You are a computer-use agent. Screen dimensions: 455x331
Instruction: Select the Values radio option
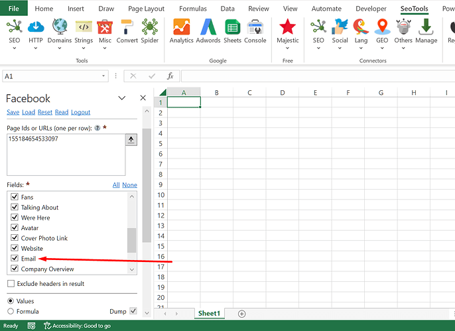tap(11, 301)
